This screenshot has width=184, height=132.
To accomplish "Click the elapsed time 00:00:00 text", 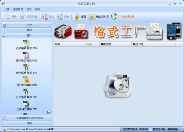I will point(143,129).
